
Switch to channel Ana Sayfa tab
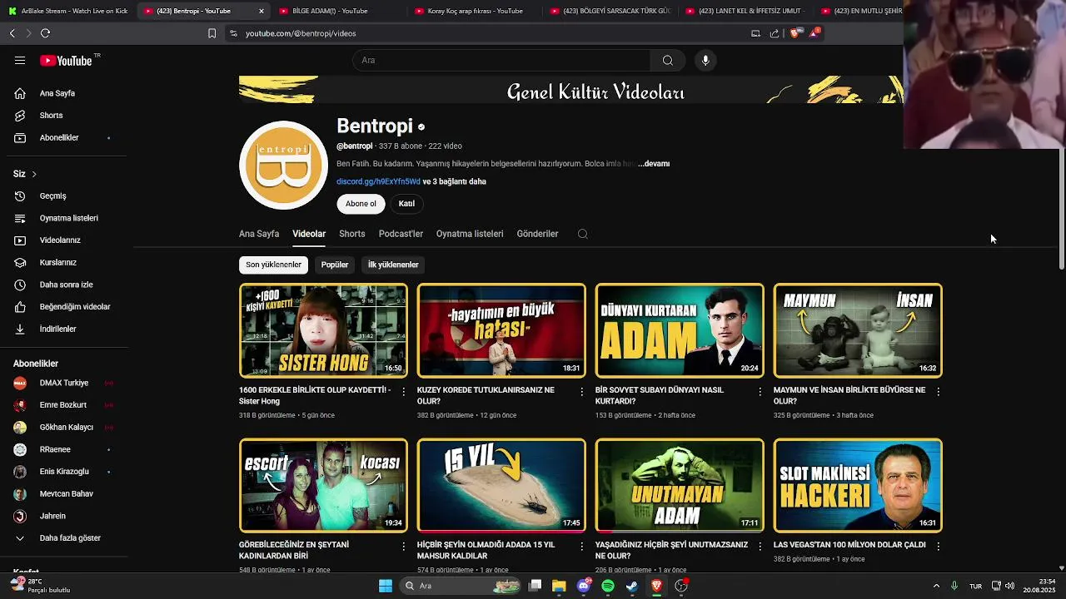[x=259, y=234]
